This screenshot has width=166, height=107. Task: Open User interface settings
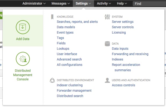coord(67,54)
